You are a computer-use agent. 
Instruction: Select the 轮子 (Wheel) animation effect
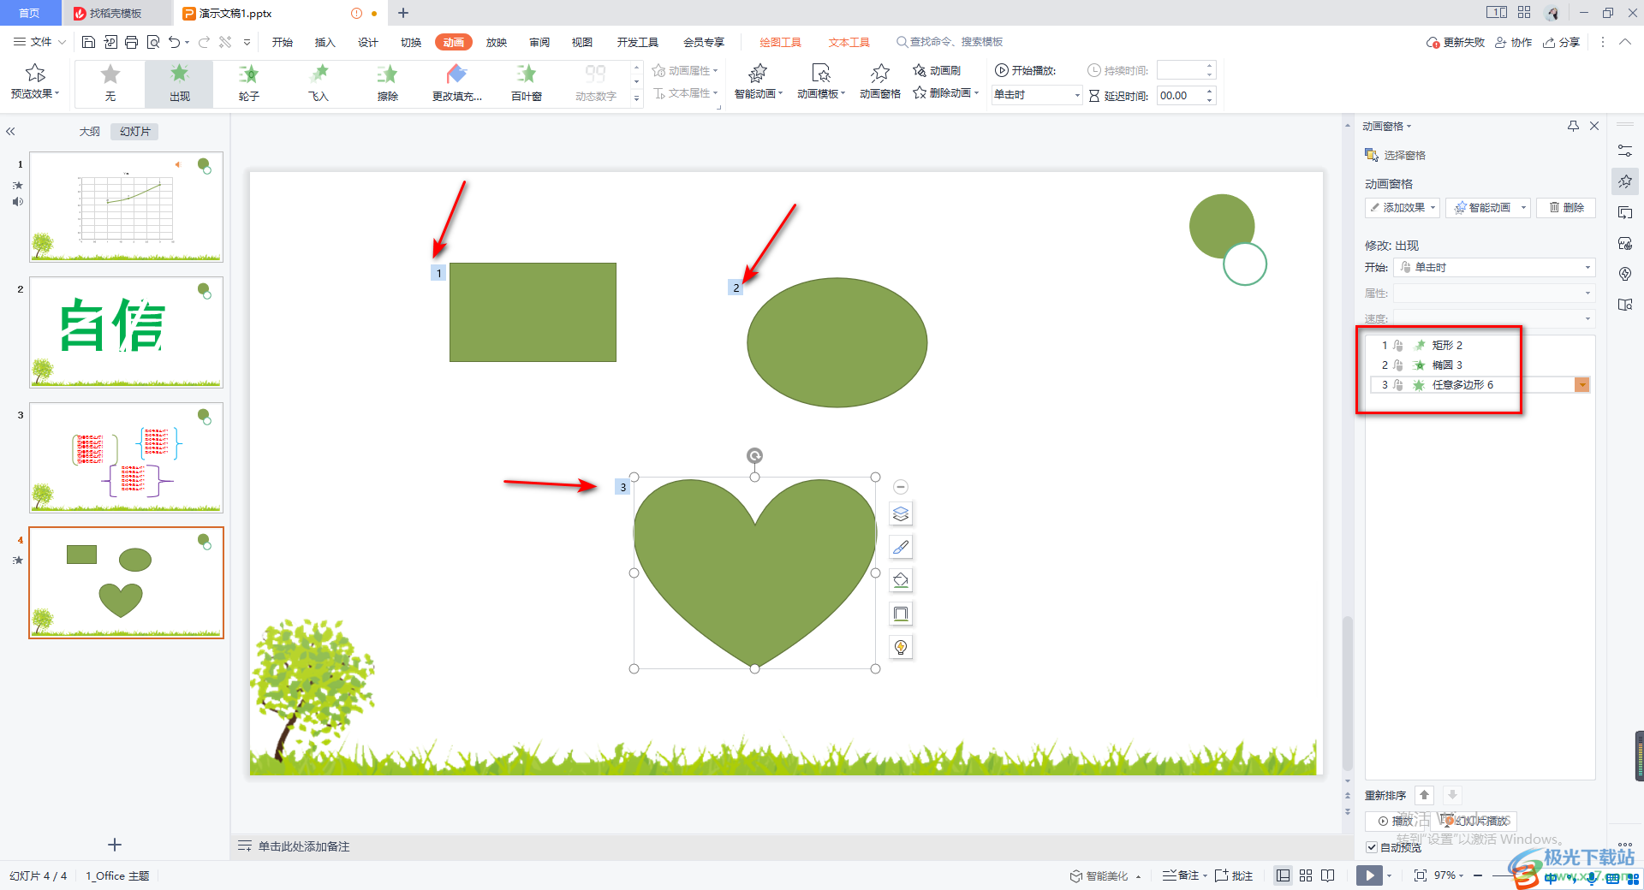click(249, 83)
